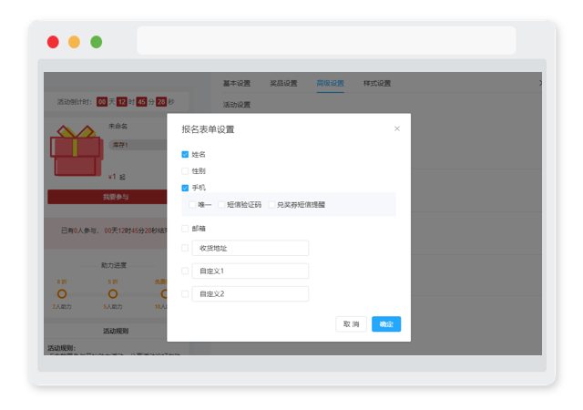
Task: Click the 取消 button
Action: click(351, 324)
